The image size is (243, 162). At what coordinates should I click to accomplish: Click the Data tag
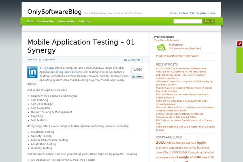206,153
